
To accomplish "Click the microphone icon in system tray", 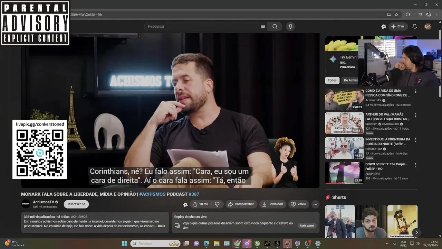I will pyautogui.click(x=395, y=243).
